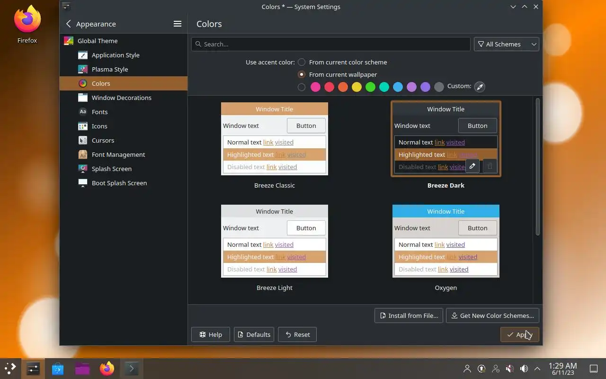Click the Reset button

(297, 334)
